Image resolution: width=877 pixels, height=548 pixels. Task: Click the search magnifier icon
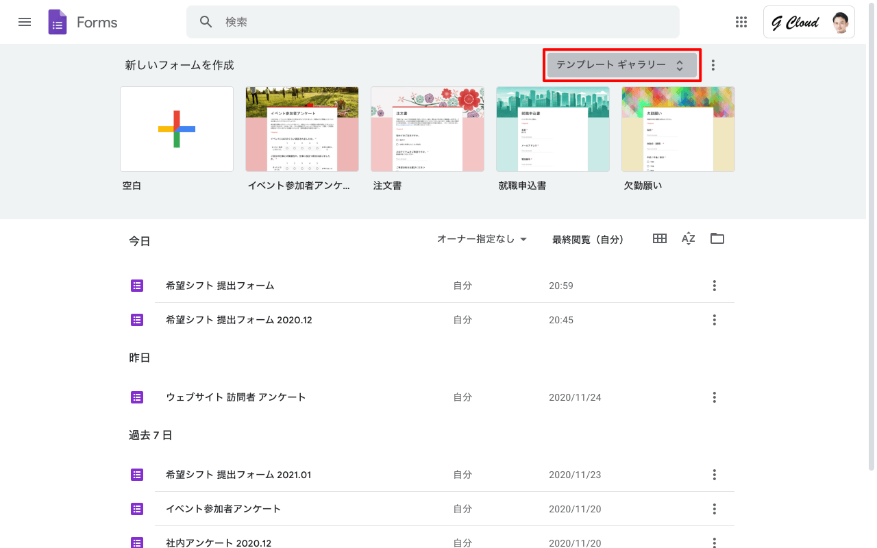[206, 21]
